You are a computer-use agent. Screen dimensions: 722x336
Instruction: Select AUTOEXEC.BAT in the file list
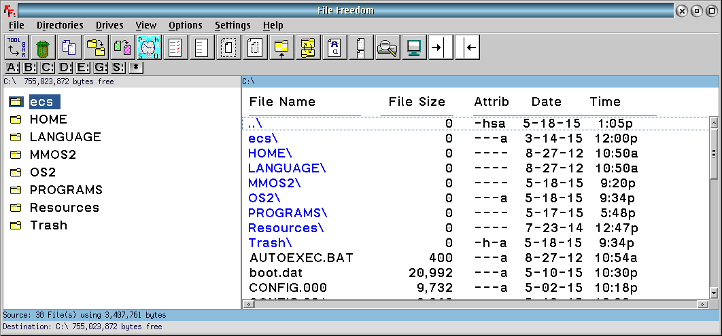click(x=292, y=258)
